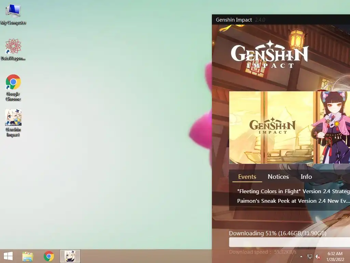Switch to the Events tab
This screenshot has height=263, width=350.
click(247, 177)
